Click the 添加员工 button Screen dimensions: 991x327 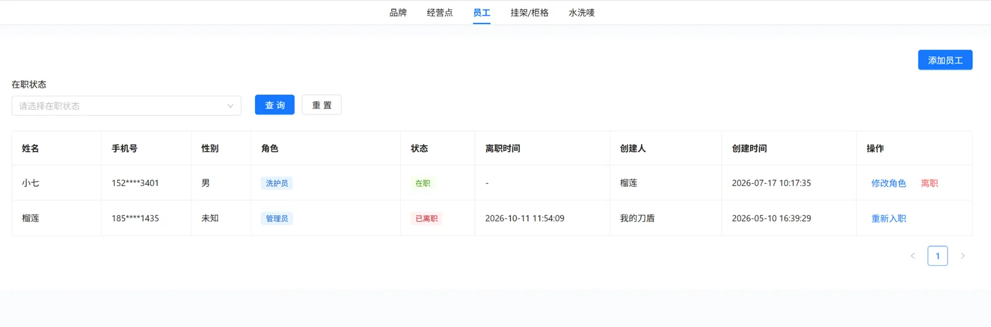click(945, 60)
